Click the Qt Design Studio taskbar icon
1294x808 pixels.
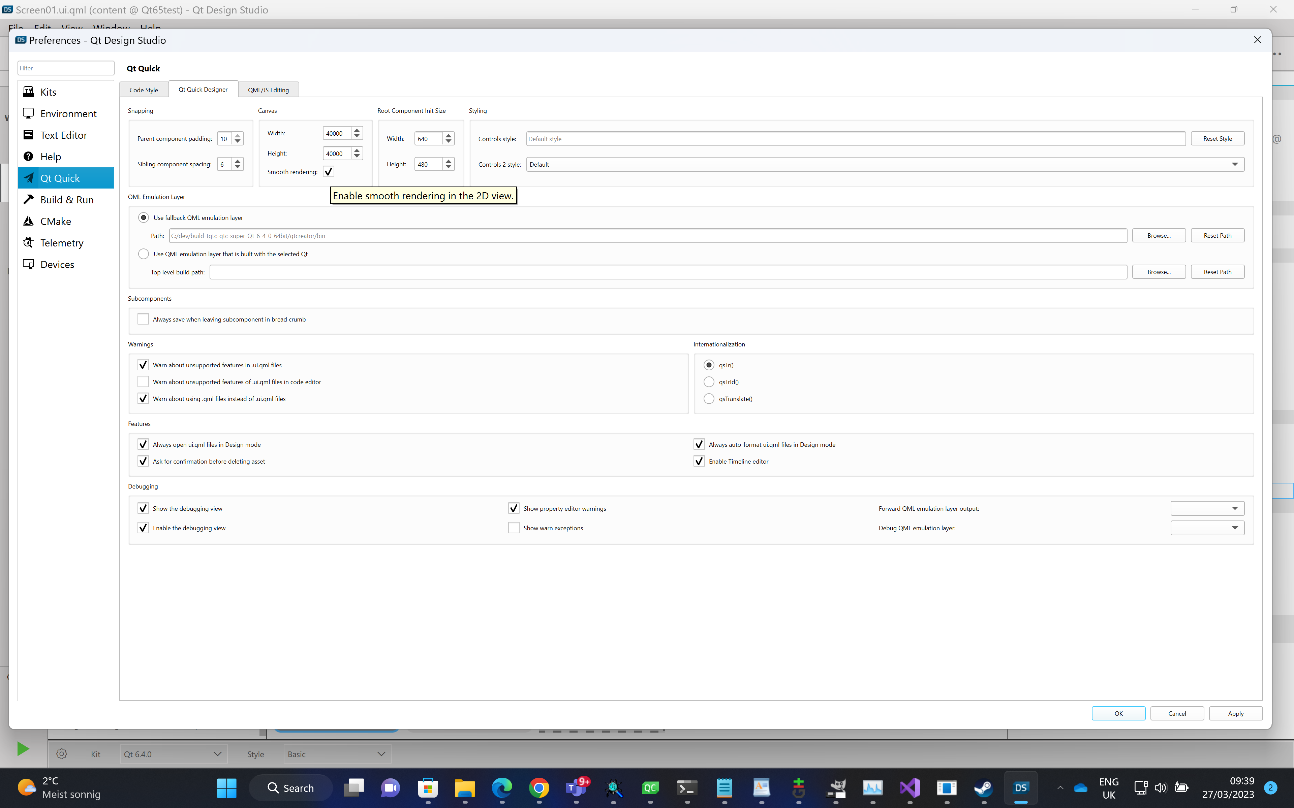click(x=1021, y=788)
